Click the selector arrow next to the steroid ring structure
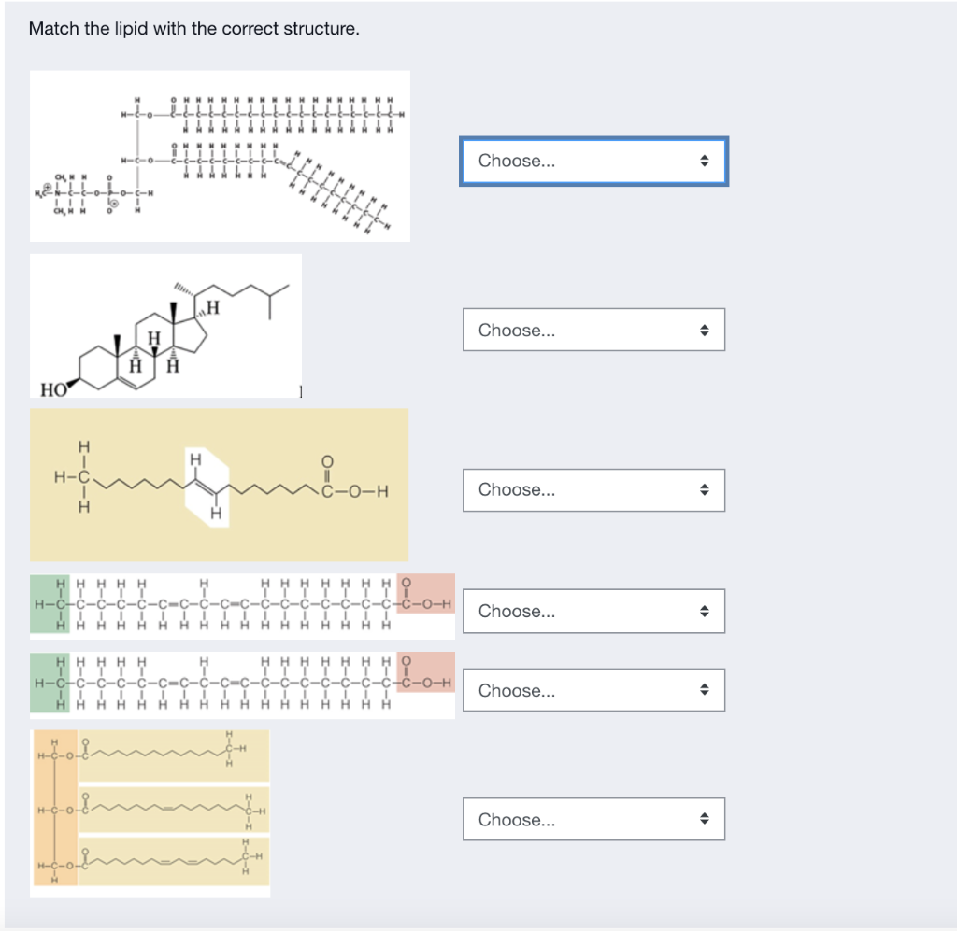Screen dimensions: 957x931 click(x=704, y=331)
